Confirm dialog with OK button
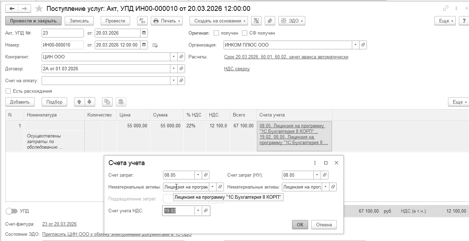 [x=300, y=225]
